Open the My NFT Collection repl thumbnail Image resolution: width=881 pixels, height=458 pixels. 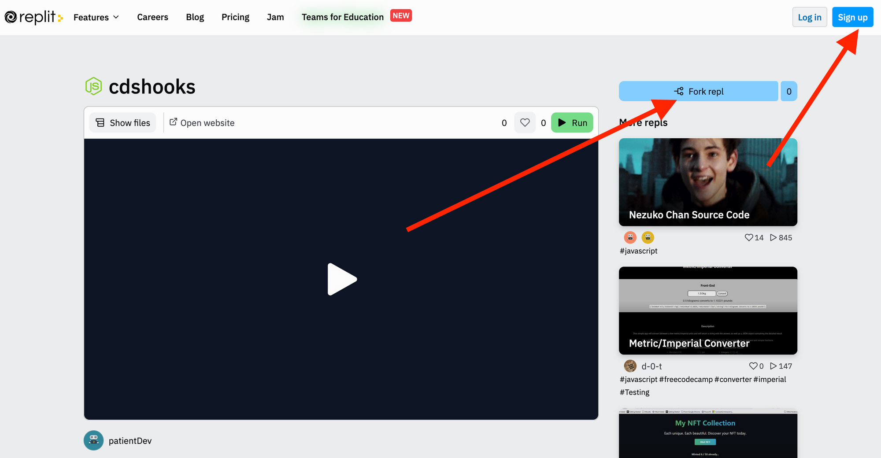pos(708,433)
